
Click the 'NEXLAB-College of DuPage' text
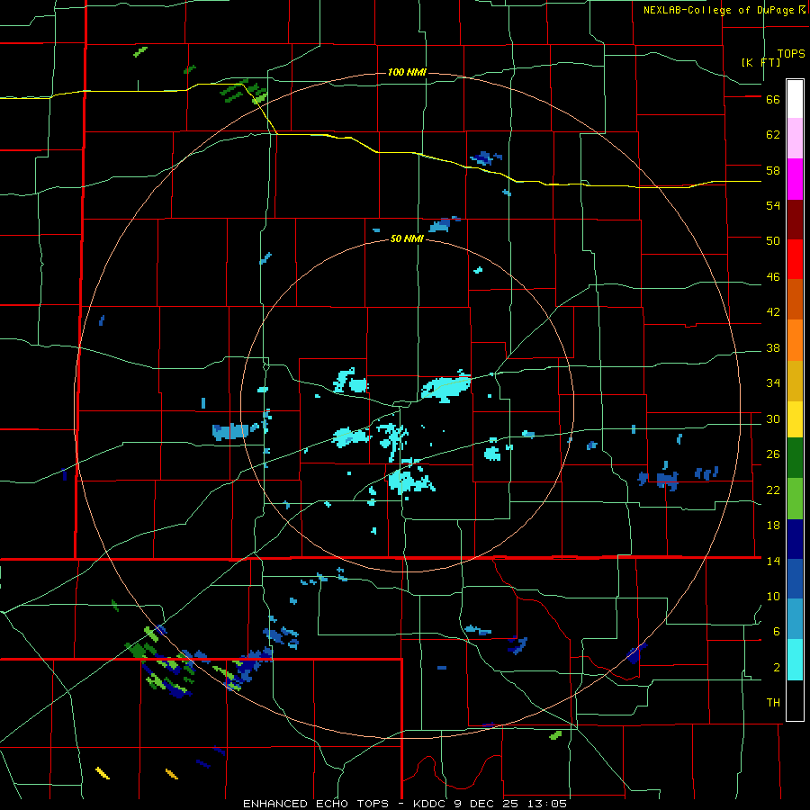click(x=719, y=10)
